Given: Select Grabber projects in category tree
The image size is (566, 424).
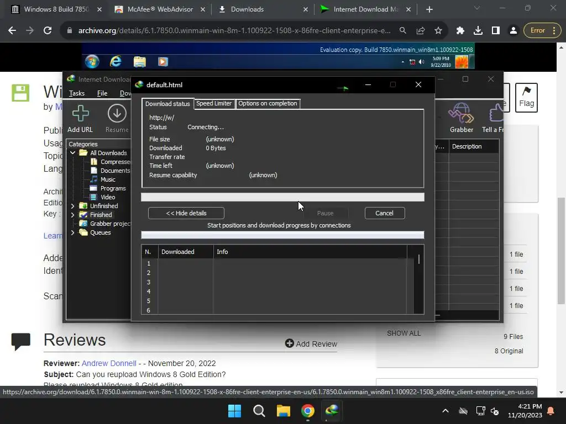Looking at the screenshot, I should click(x=106, y=224).
